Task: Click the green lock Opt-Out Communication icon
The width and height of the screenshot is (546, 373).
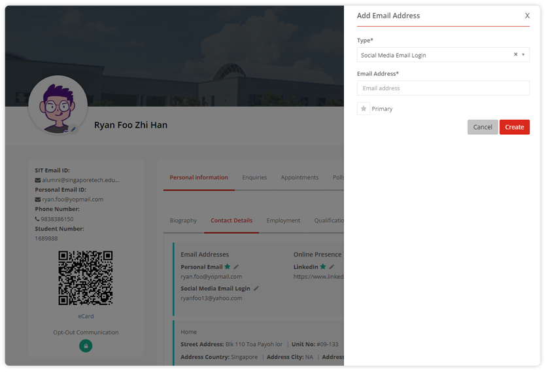Action: tap(86, 346)
